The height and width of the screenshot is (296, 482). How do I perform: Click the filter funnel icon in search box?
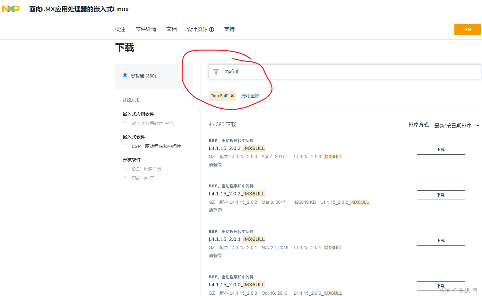pos(216,72)
